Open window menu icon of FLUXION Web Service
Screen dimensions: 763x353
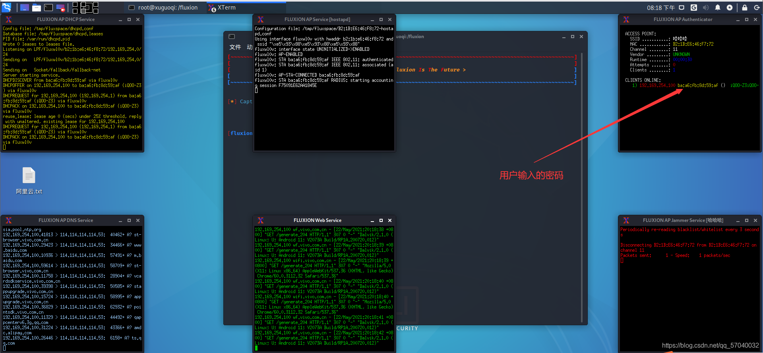(261, 220)
